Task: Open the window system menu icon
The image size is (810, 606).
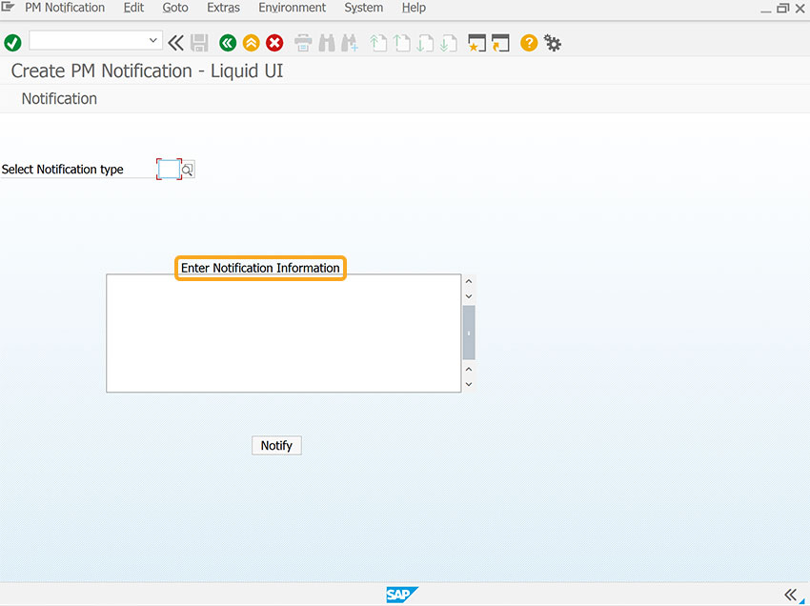Action: (x=8, y=7)
